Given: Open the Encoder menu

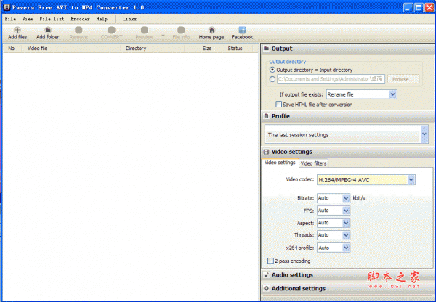Looking at the screenshot, I should click(80, 19).
